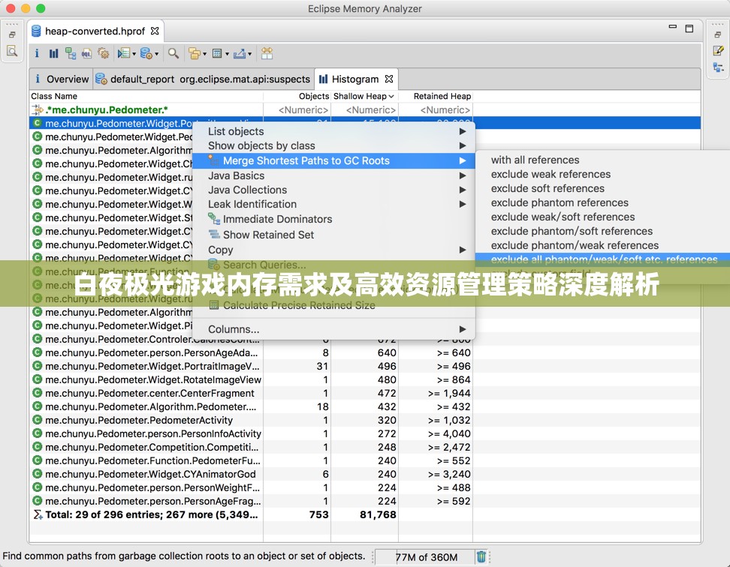730x567 pixels.
Task: Click the class name regex filter field
Action: (x=146, y=110)
